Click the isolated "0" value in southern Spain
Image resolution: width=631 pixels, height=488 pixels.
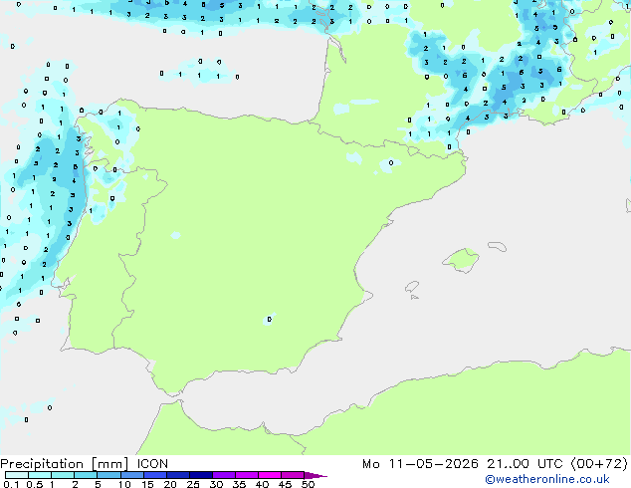click(x=270, y=320)
